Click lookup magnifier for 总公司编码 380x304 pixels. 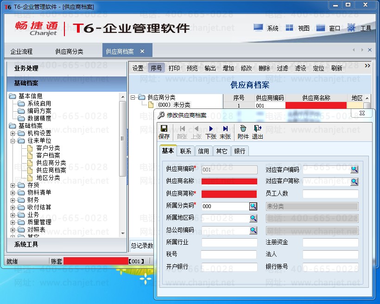[x=253, y=230]
